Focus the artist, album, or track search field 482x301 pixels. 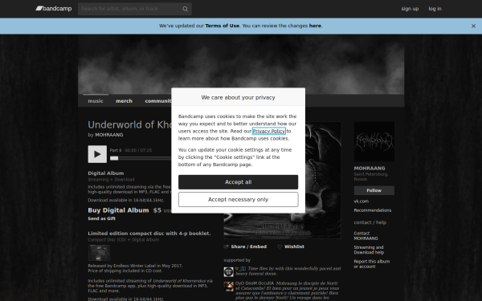click(135, 9)
